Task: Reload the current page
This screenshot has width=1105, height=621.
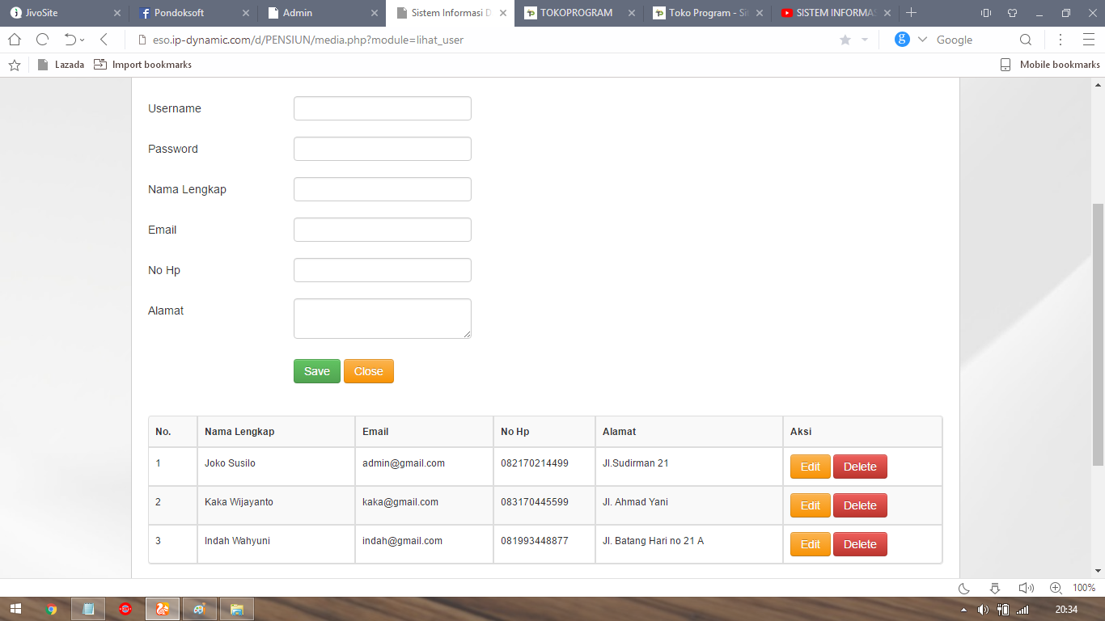Action: (x=43, y=40)
